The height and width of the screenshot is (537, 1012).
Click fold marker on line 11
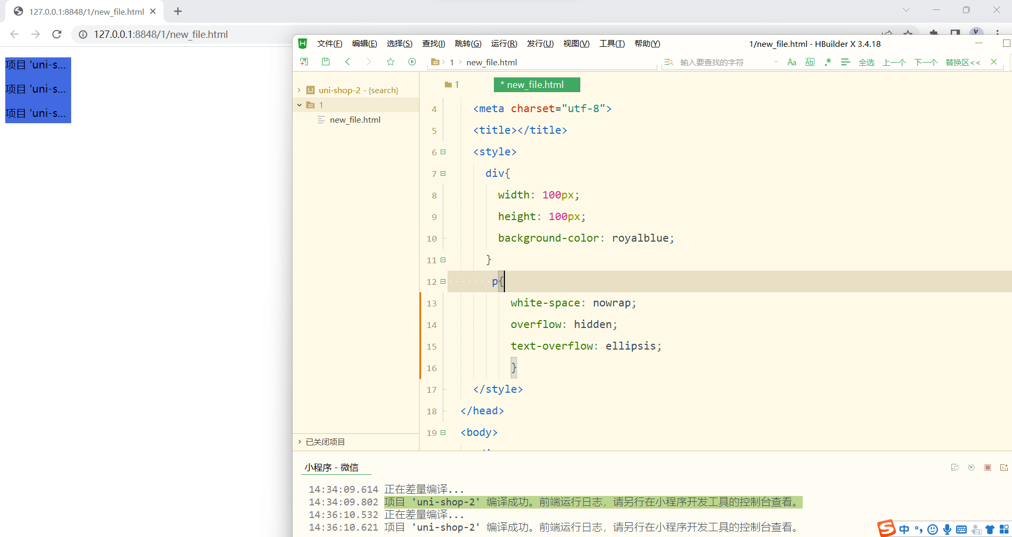tap(443, 260)
